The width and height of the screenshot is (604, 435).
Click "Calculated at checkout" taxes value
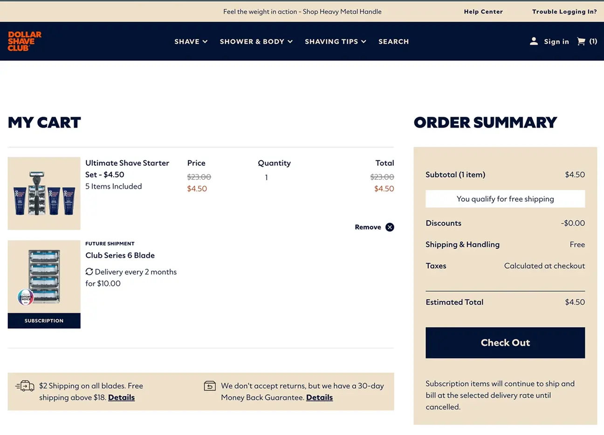tap(544, 266)
